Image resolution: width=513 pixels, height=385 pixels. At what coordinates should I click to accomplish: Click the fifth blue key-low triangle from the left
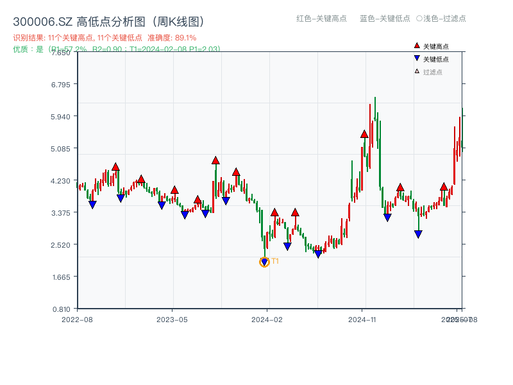[x=205, y=214]
